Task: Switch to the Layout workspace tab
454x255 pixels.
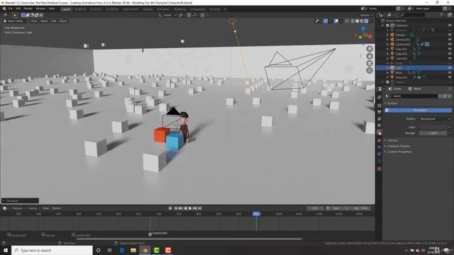Action: coord(66,9)
